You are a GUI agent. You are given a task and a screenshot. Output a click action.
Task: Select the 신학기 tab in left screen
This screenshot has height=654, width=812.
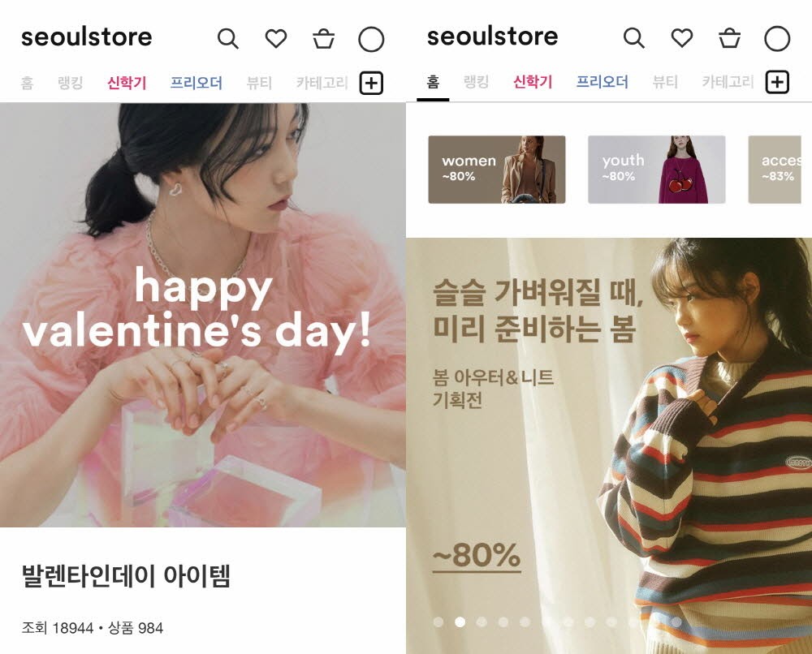127,83
